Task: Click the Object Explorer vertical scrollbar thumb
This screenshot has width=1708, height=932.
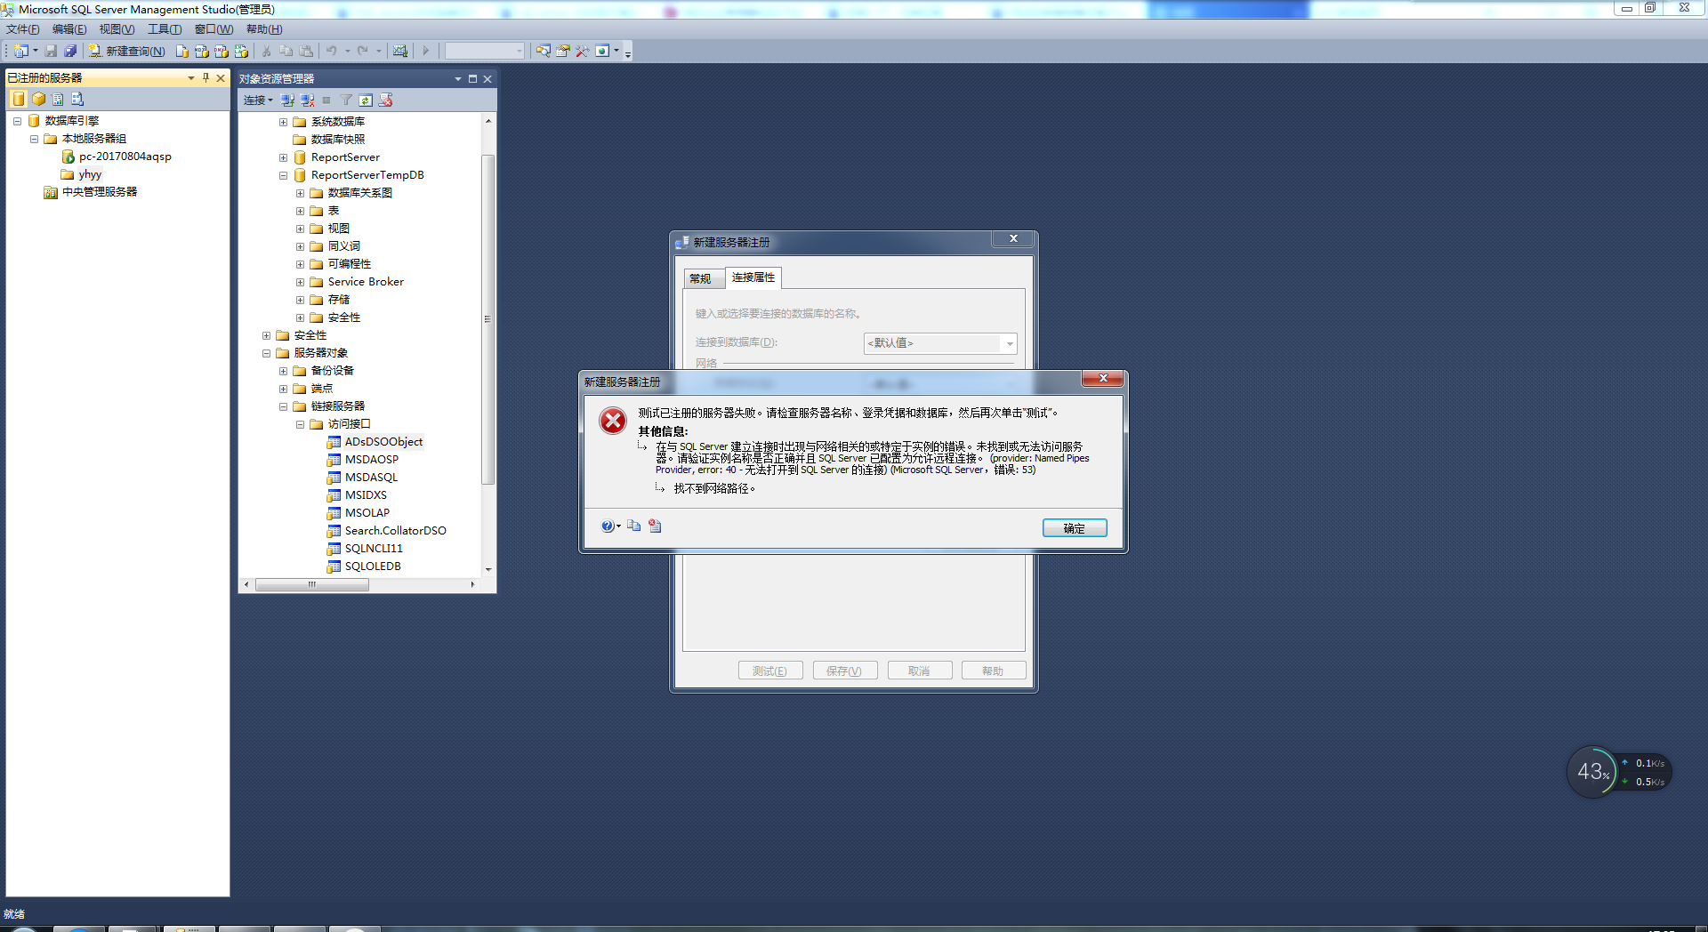Action: coord(487,319)
